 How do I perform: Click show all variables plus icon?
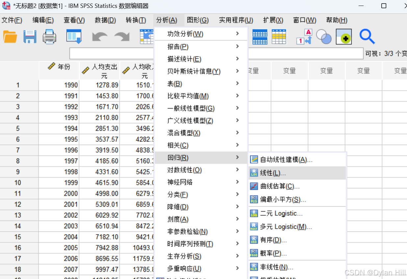(343, 37)
